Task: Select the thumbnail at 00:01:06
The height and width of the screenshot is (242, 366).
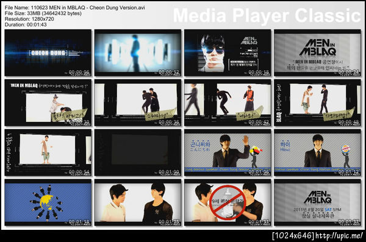Action: coord(228,152)
